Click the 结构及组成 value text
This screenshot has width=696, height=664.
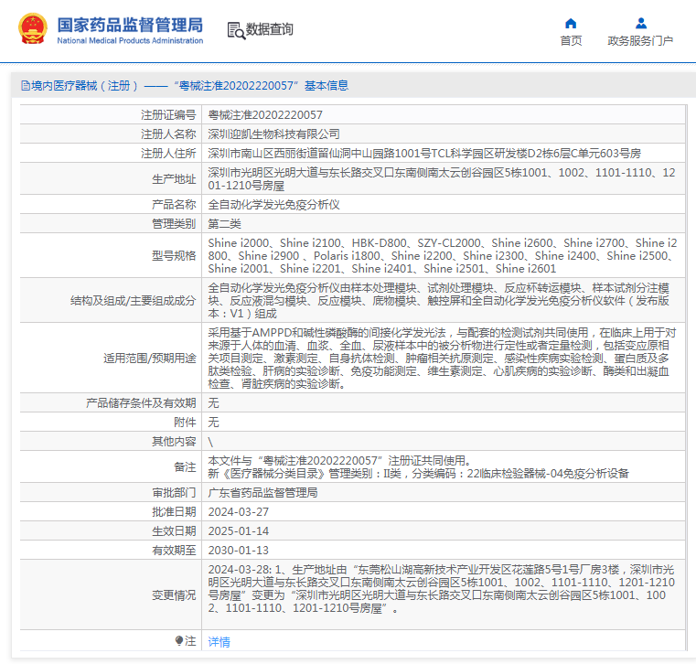click(439, 301)
